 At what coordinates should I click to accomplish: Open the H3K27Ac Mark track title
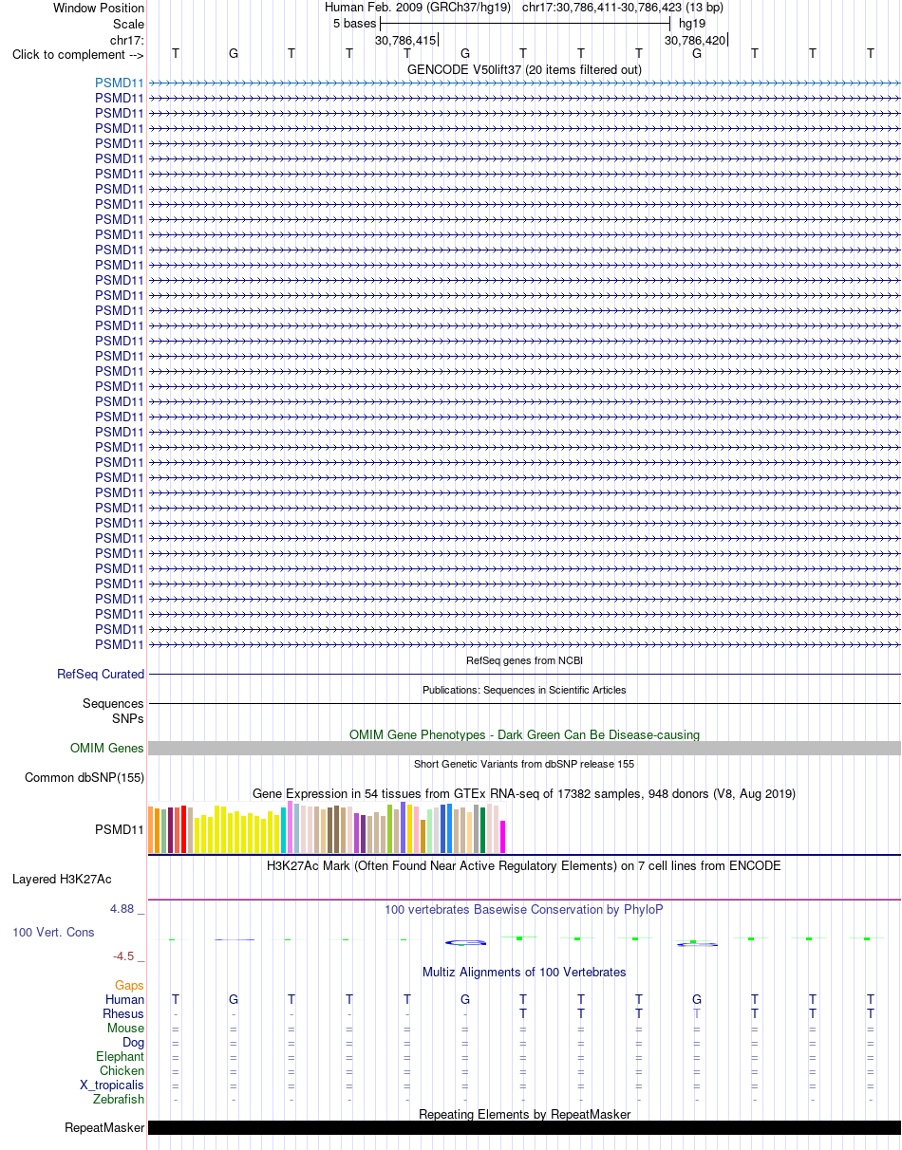(524, 866)
